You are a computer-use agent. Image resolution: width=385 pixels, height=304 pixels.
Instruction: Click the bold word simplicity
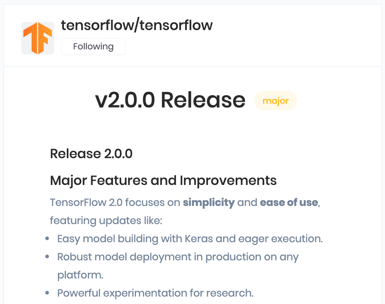tap(209, 203)
